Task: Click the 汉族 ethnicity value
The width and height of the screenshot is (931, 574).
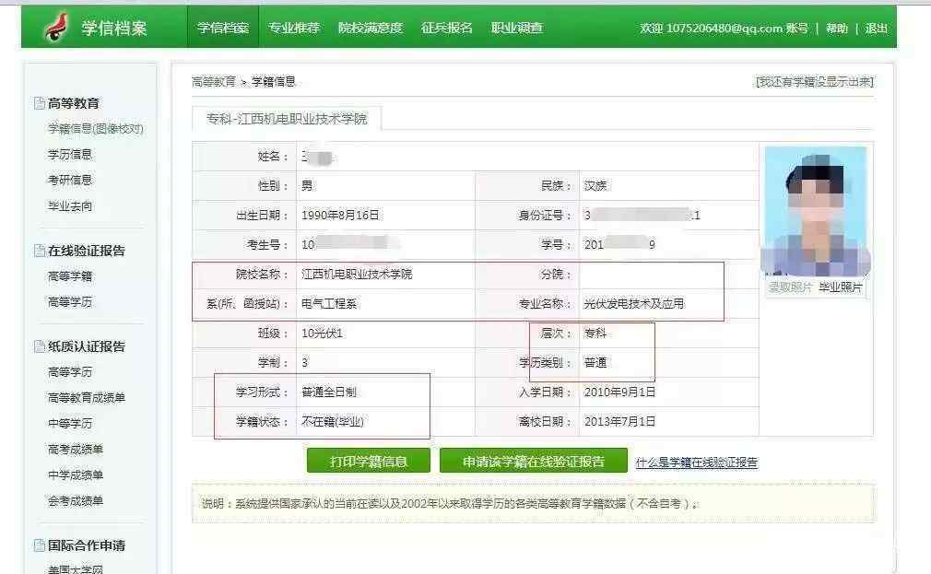Action: tap(595, 186)
